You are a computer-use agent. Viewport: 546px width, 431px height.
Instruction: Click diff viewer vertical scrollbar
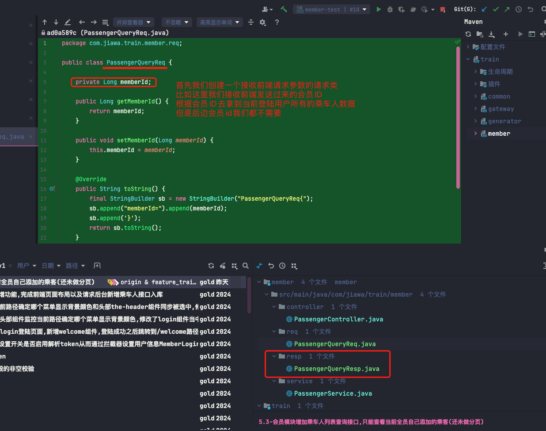(x=458, y=117)
